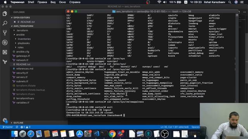Open Reminders from the Dock
Viewport: 248px width, 139px height.
coord(71,134)
